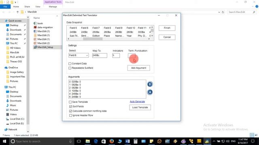Select the book file in Explorer
Viewport: 259px width, 145px height.
pos(40,23)
